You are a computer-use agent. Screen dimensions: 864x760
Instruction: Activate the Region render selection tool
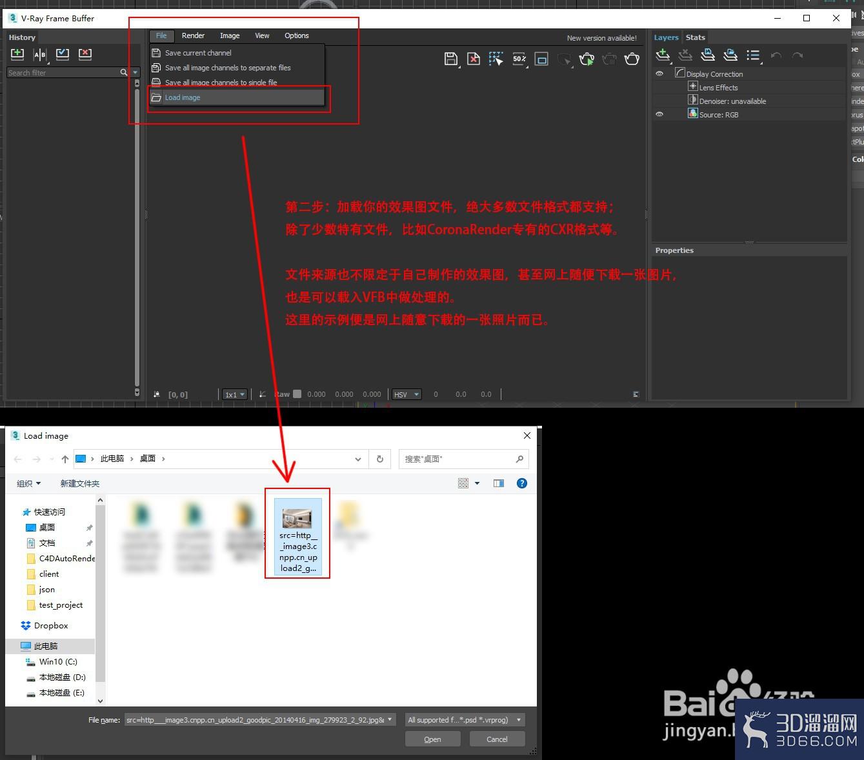point(496,59)
